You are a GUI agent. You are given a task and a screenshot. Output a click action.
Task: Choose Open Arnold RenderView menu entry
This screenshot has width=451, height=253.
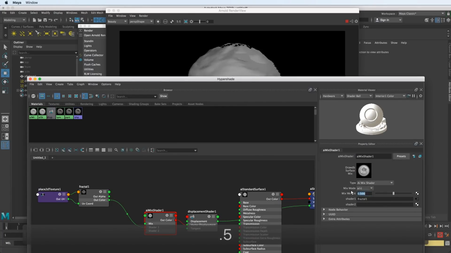(95, 35)
